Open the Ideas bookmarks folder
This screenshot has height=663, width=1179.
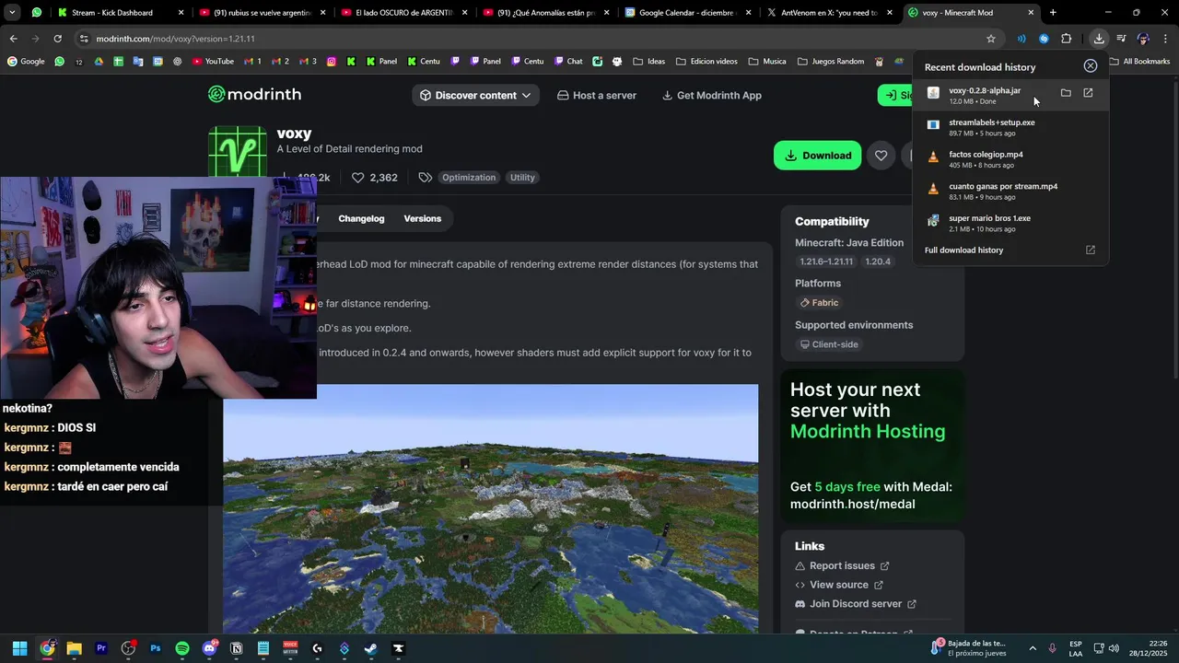click(648, 62)
